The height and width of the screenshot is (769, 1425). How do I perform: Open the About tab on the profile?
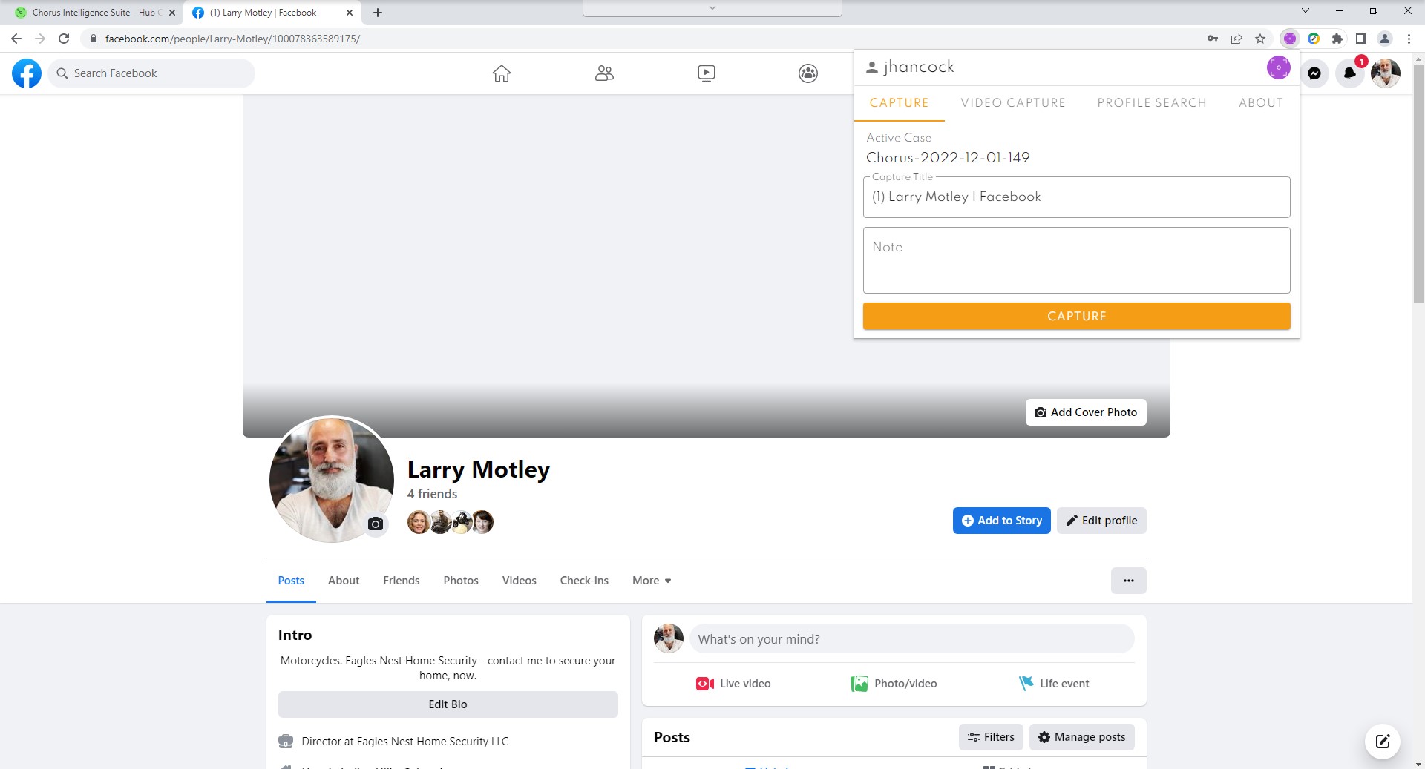point(343,581)
